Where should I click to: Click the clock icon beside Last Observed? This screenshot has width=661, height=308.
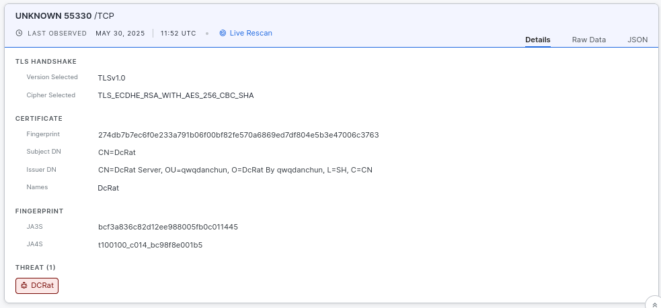tap(19, 33)
